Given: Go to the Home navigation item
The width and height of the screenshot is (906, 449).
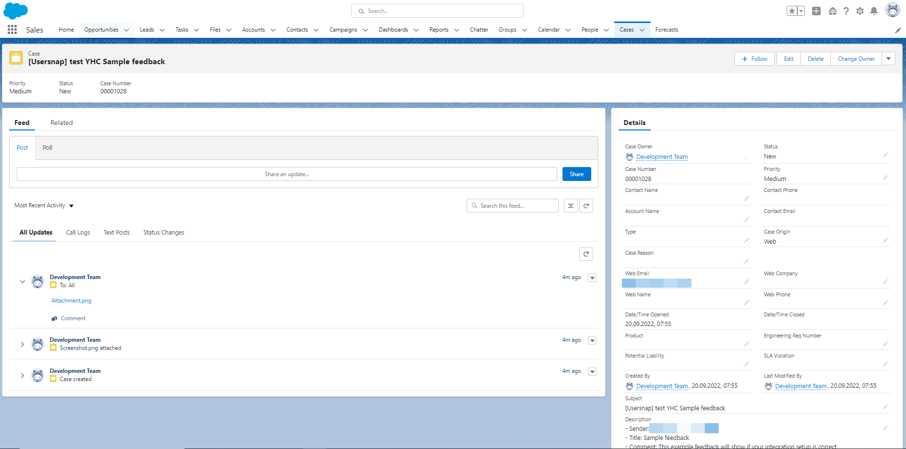Looking at the screenshot, I should pyautogui.click(x=67, y=30).
